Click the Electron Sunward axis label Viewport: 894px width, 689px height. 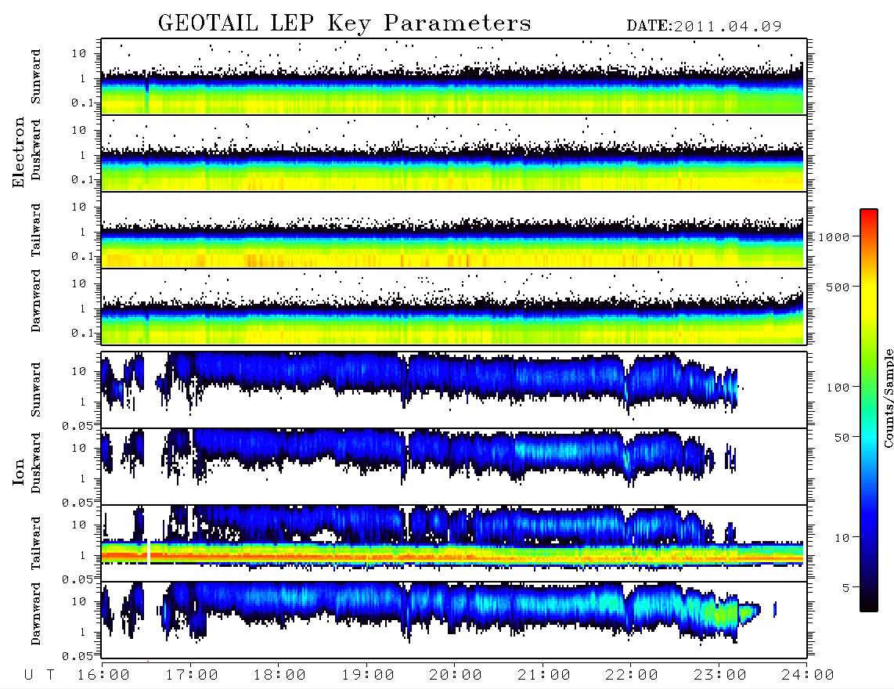36,77
